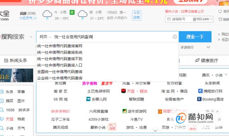Click the 拼多多 banner 立即拼购 button
The width and height of the screenshot is (229, 136).
point(190,1)
